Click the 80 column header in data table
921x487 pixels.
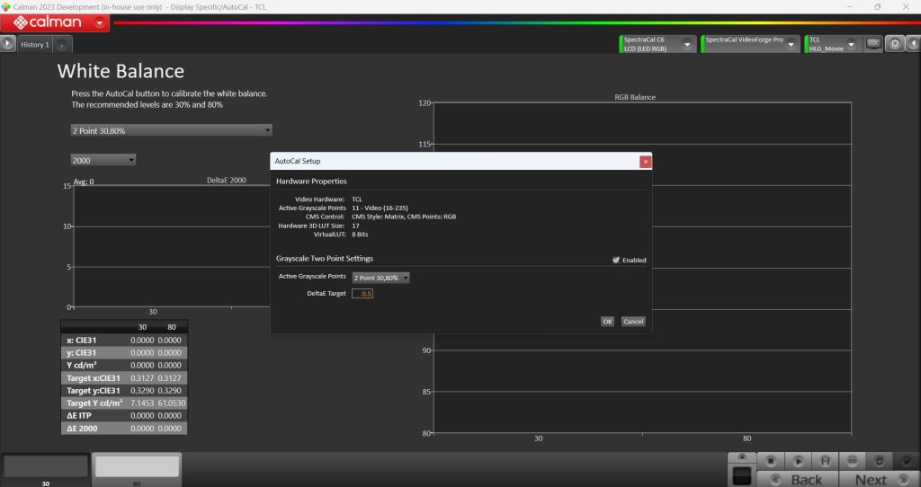(172, 327)
